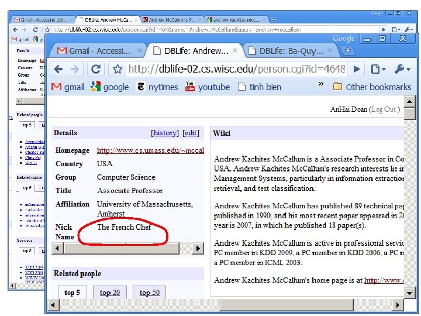
Task: Select the background window's andrew kachites tab
Action: coord(236,20)
